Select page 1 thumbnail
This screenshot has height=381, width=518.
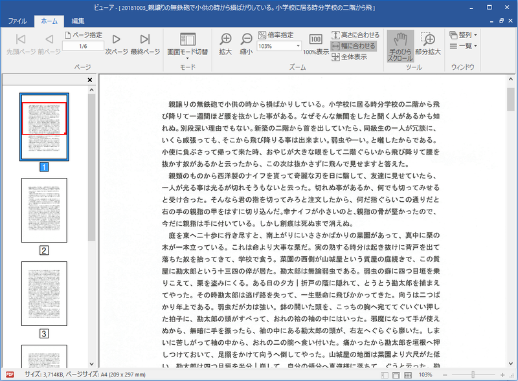click(44, 127)
